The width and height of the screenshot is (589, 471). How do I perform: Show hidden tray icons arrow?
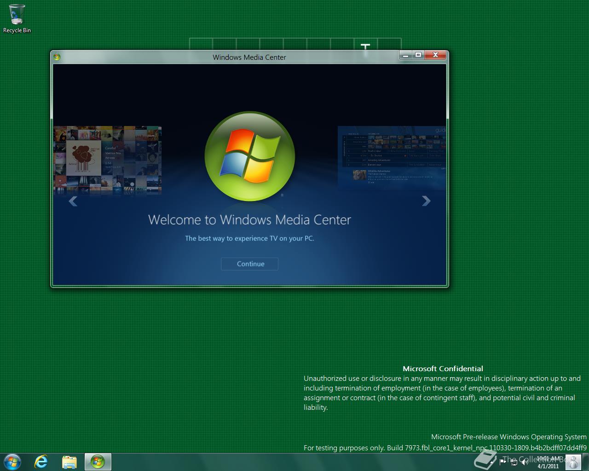click(491, 462)
